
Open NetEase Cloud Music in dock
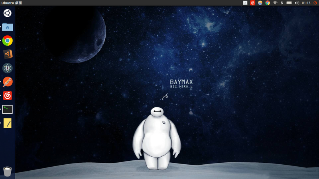7,95
